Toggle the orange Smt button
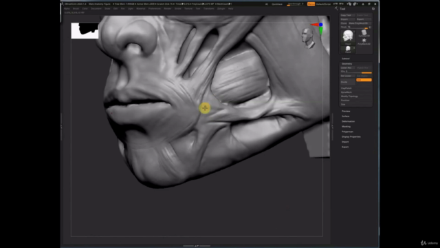 tap(364, 80)
